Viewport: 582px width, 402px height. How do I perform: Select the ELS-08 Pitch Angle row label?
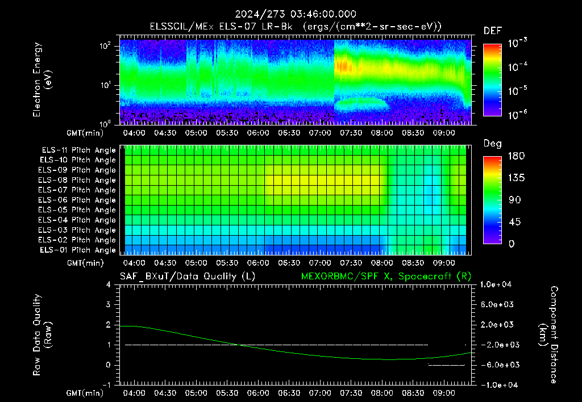point(77,180)
